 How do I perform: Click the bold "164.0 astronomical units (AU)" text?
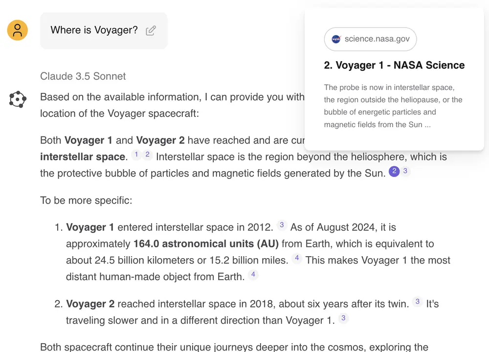click(206, 243)
